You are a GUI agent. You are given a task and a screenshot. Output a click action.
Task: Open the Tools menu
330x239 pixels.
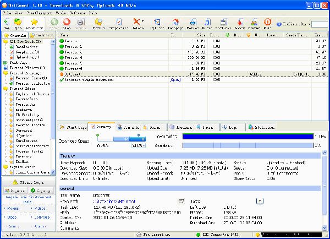point(61,13)
